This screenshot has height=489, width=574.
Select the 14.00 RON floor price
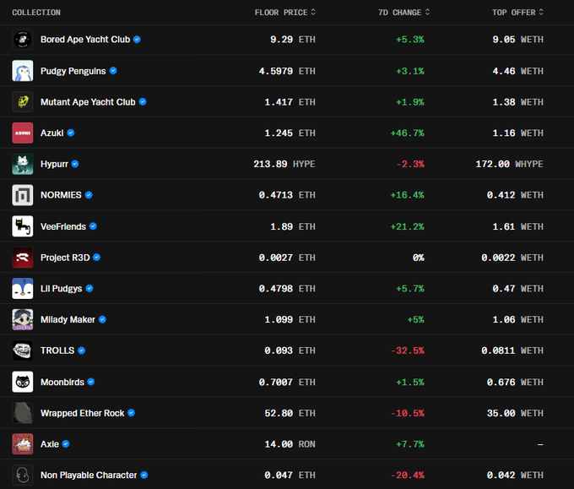[290, 444]
